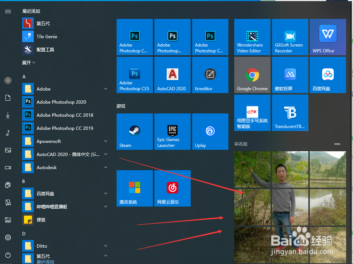Open the AutoCAD 2020 tile
The height and width of the screenshot is (264, 353).
click(x=172, y=75)
